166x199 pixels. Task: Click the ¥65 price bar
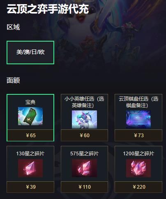click(x=30, y=135)
